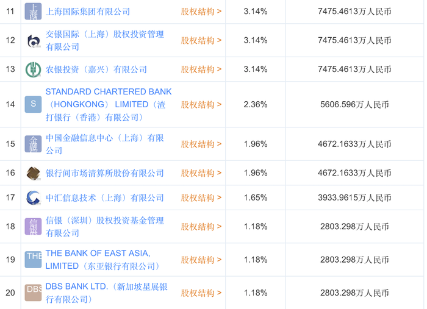Screen dimensions: 427x309
Task: Click the Bank of East Asia THE logo
Action: tap(33, 260)
